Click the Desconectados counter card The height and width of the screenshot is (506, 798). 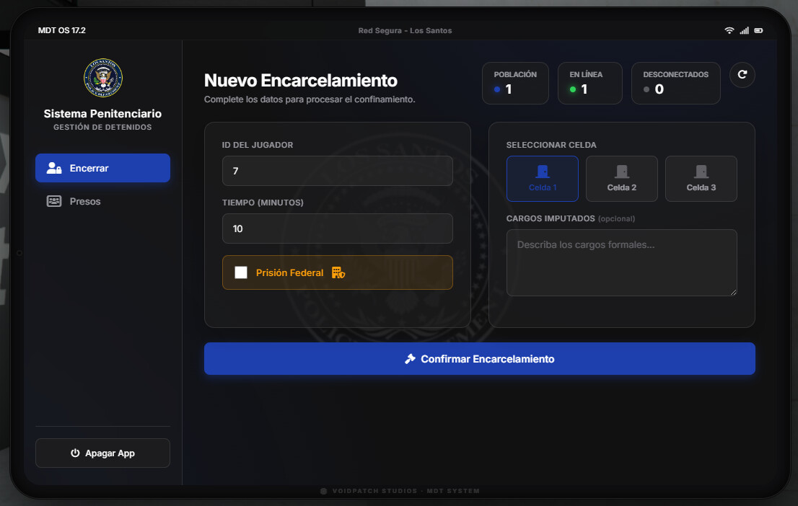(x=676, y=83)
